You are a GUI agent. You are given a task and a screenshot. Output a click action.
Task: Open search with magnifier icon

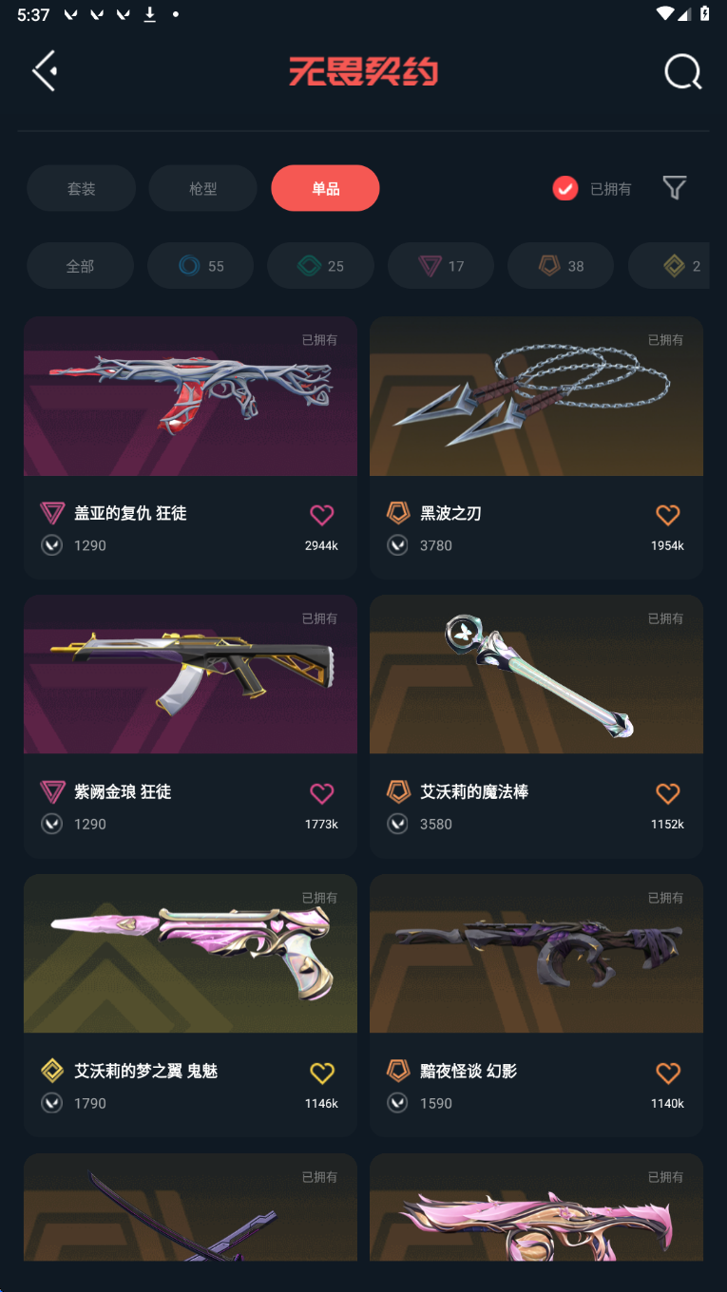[682, 71]
